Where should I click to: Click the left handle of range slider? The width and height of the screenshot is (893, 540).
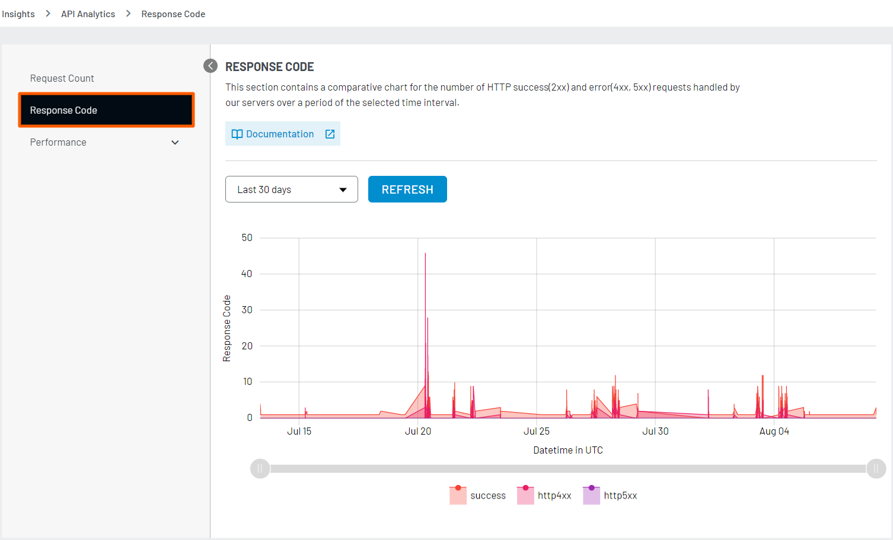[260, 468]
